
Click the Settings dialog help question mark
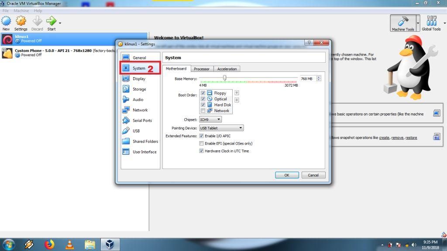pyautogui.click(x=309, y=42)
